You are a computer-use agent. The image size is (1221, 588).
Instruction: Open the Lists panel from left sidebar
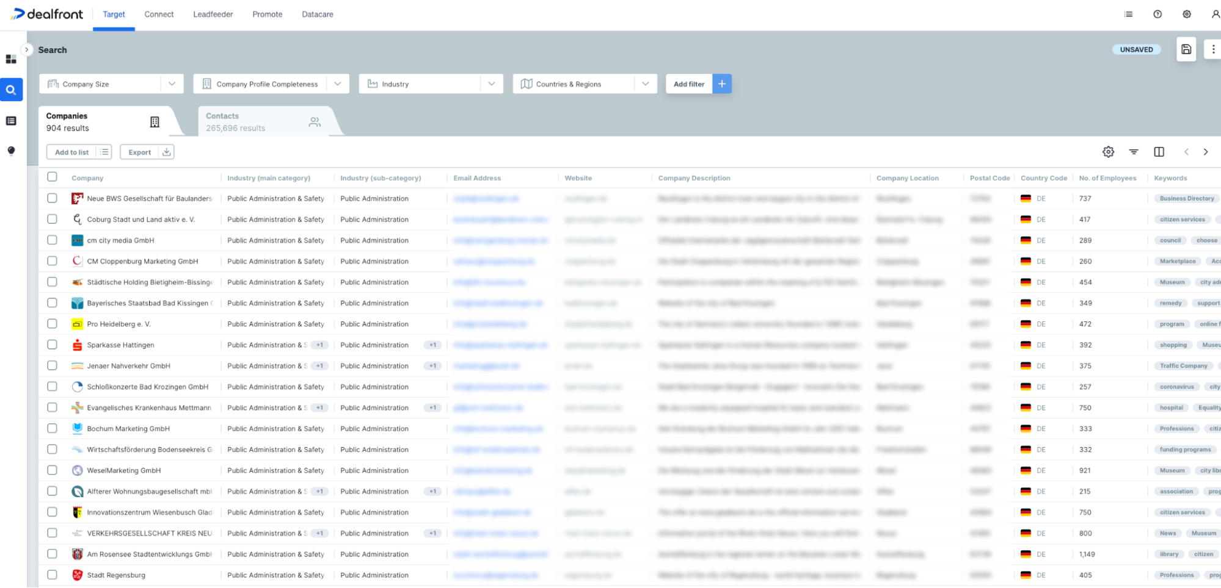point(12,120)
